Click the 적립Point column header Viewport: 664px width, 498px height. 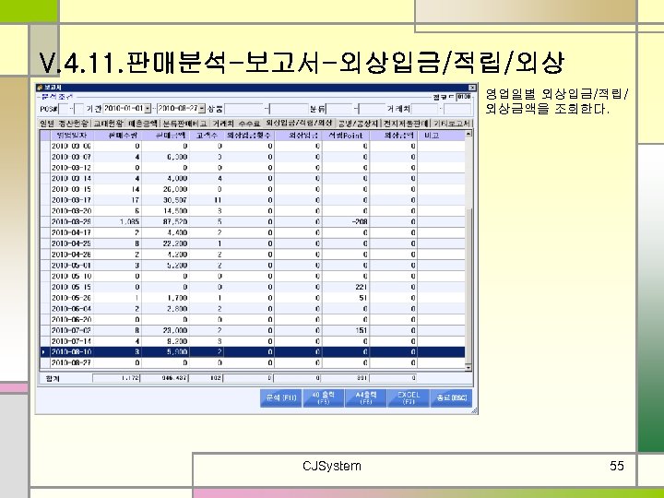click(346, 136)
